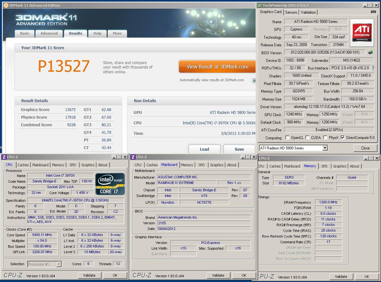381x282 pixels.
Task: Click OK in CPU-Z Mainboard window
Action: click(244, 275)
